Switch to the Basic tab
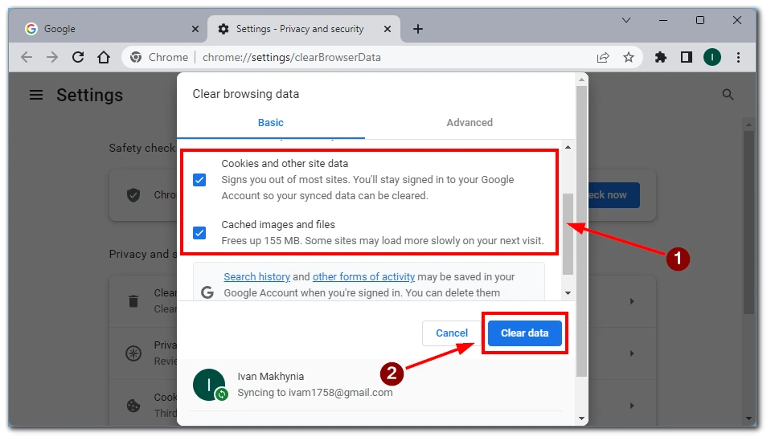This screenshot has height=441, width=771. tap(271, 123)
